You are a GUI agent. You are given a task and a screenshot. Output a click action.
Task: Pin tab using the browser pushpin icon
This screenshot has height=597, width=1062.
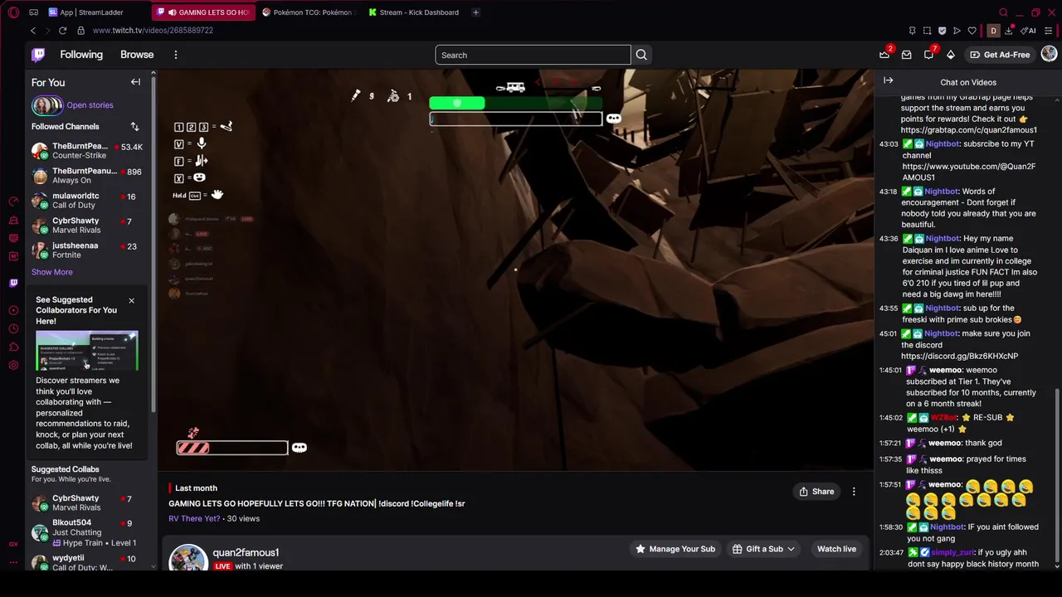tap(912, 31)
